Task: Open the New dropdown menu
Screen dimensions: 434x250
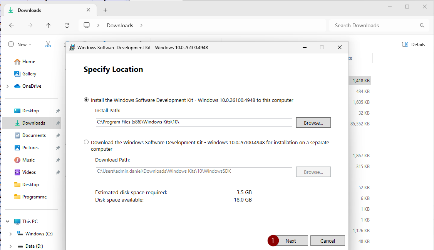Action: coord(20,44)
